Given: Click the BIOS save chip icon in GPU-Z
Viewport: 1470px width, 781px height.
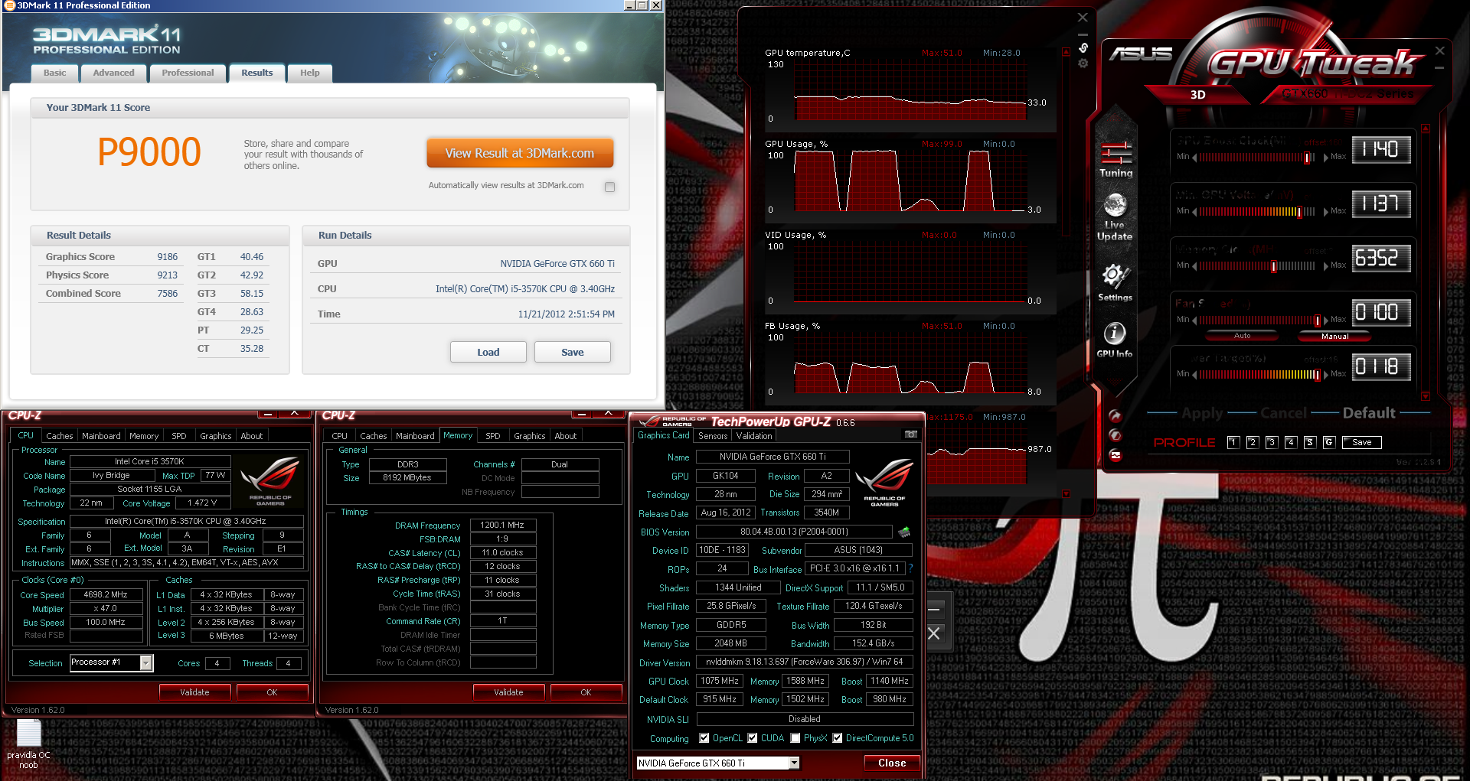Looking at the screenshot, I should [904, 532].
